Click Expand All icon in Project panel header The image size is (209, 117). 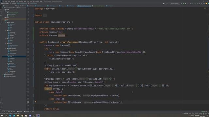point(18,6)
